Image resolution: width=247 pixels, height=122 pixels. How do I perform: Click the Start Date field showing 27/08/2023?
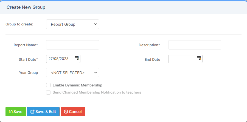pyautogui.click(x=60, y=59)
